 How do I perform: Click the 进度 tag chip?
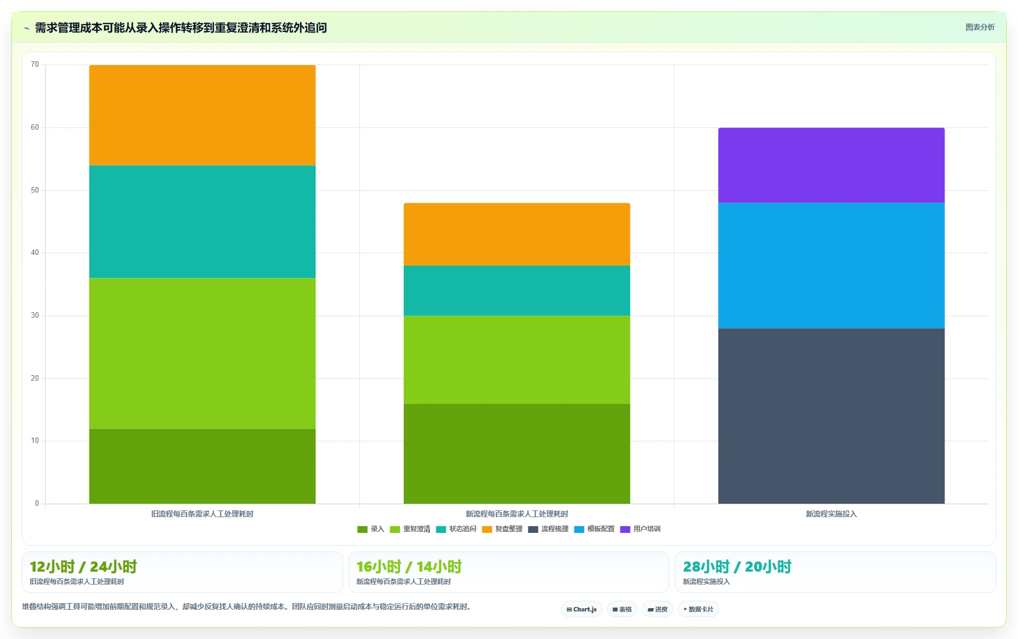pyautogui.click(x=658, y=609)
